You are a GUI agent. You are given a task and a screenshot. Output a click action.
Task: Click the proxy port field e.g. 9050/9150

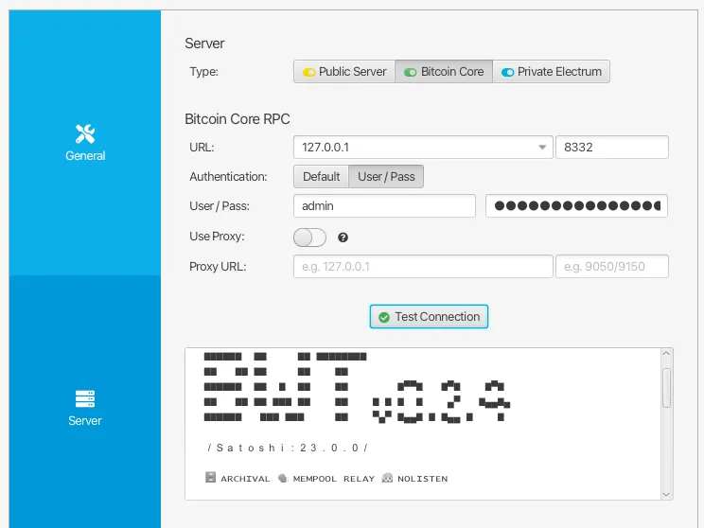pyautogui.click(x=612, y=267)
